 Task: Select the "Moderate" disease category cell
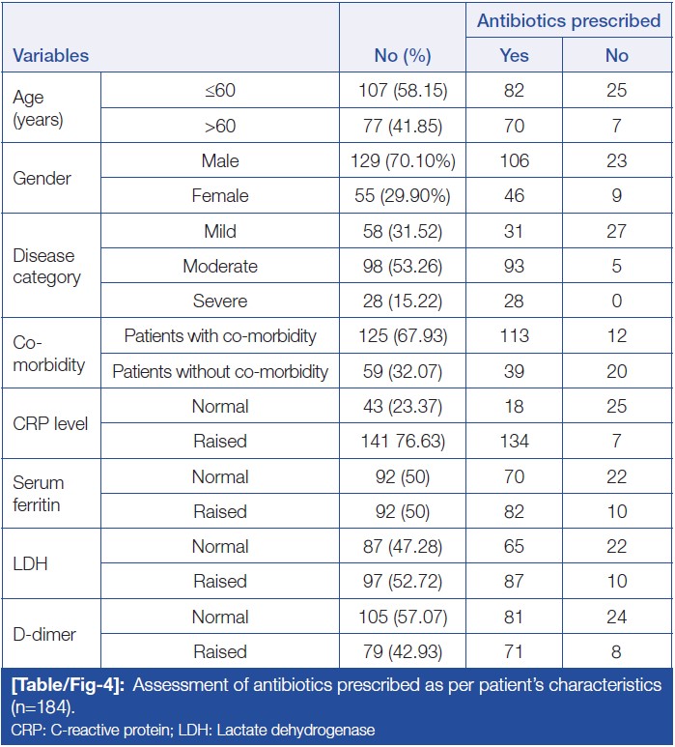220,267
